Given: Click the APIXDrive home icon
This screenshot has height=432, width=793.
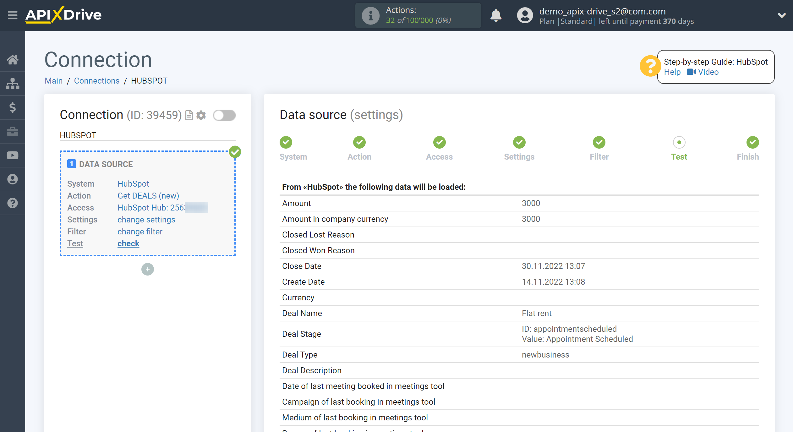Looking at the screenshot, I should coord(13,60).
